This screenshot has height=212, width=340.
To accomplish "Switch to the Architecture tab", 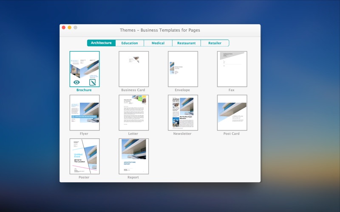I will click(x=101, y=43).
